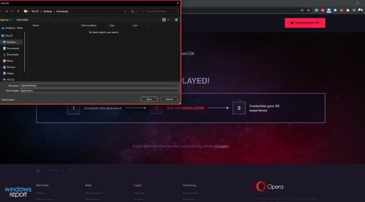The image size is (365, 202).
Task: Click the Opera logo in footer
Action: 268,187
